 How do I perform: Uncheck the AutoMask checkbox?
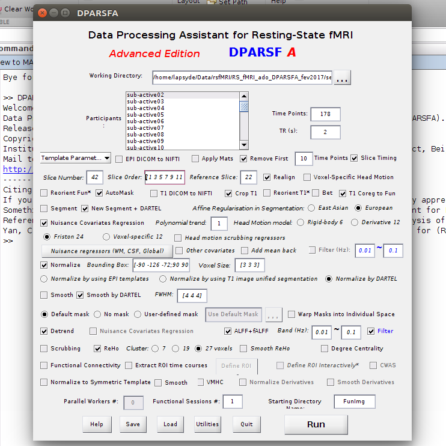(99, 193)
